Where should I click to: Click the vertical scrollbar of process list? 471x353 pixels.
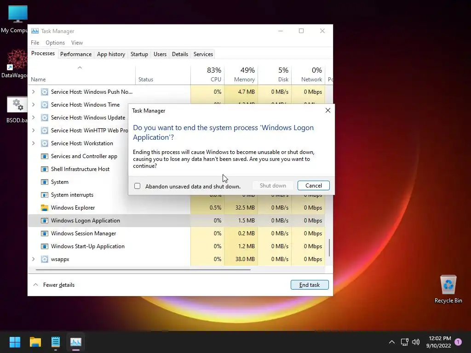point(329,248)
